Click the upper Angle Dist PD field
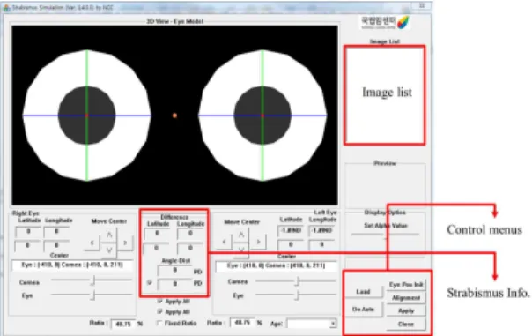This screenshot has width=532, height=336. (175, 271)
